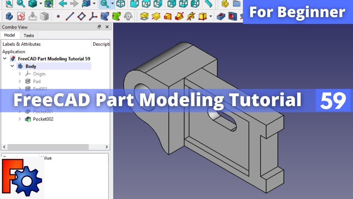The width and height of the screenshot is (353, 199).
Task: Select the Hole tool
Action: [x=232, y=16]
